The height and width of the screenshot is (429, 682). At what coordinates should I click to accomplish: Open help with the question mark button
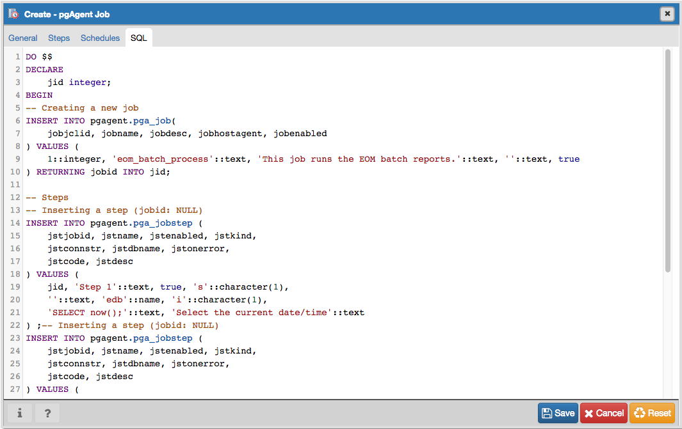point(47,413)
